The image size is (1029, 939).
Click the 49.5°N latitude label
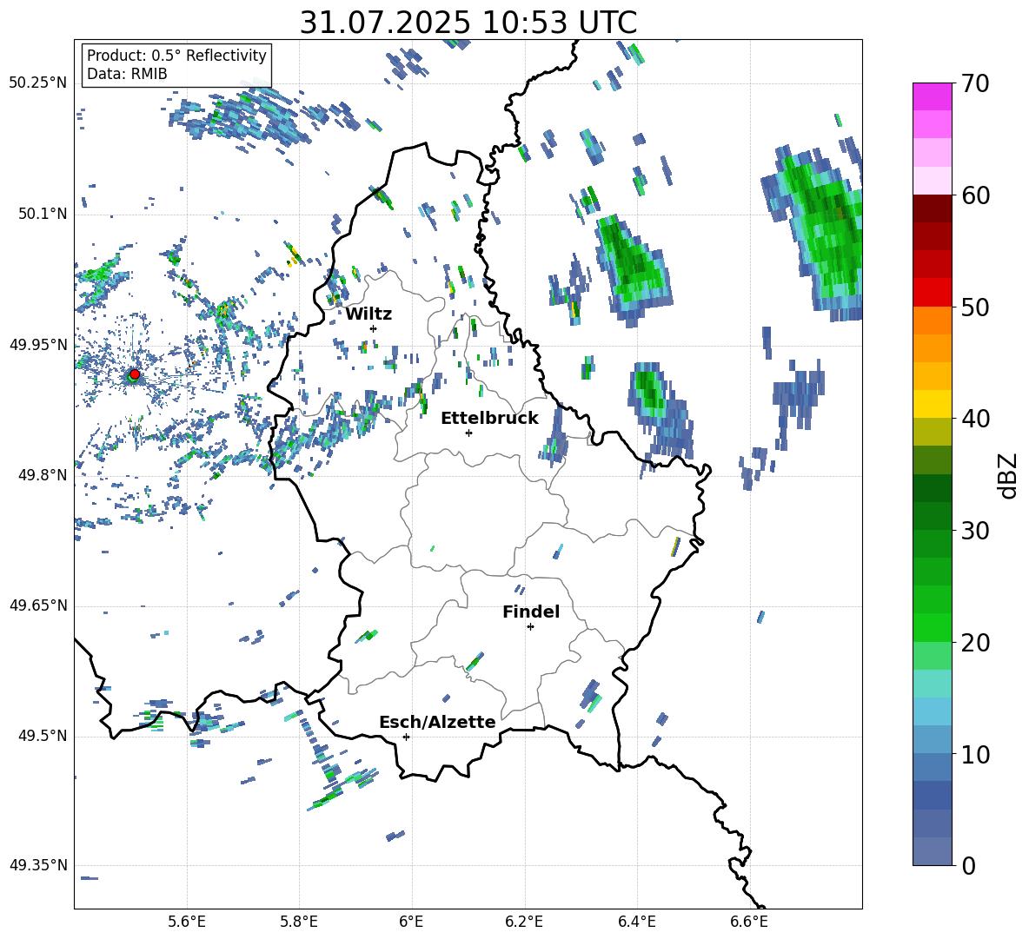(43, 736)
